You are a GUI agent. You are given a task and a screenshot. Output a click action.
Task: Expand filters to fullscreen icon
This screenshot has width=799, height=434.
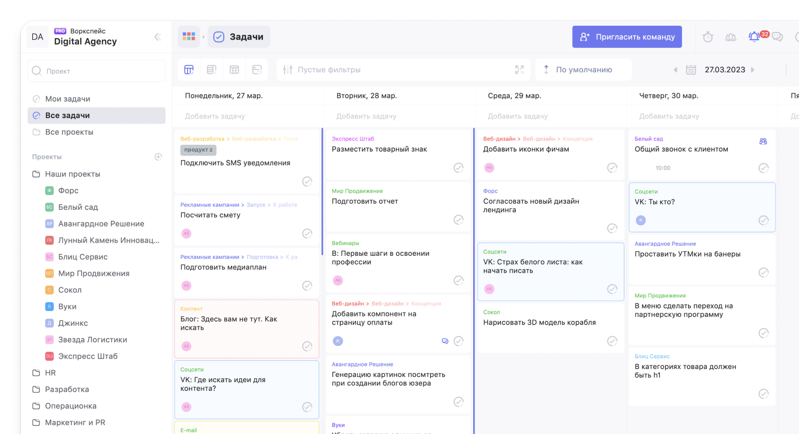[519, 70]
